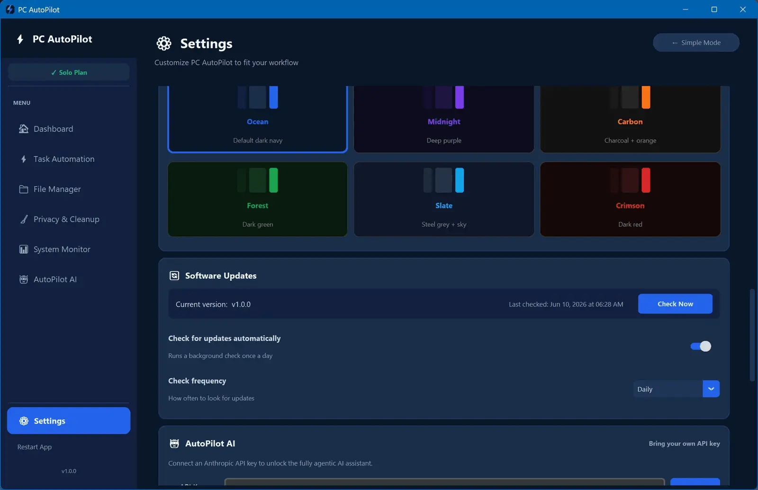The image size is (758, 490).
Task: Open File Manager from the menu
Action: 69,189
